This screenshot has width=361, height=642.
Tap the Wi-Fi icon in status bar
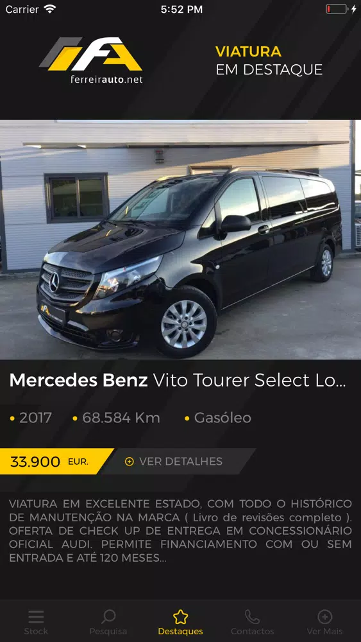pos(50,9)
